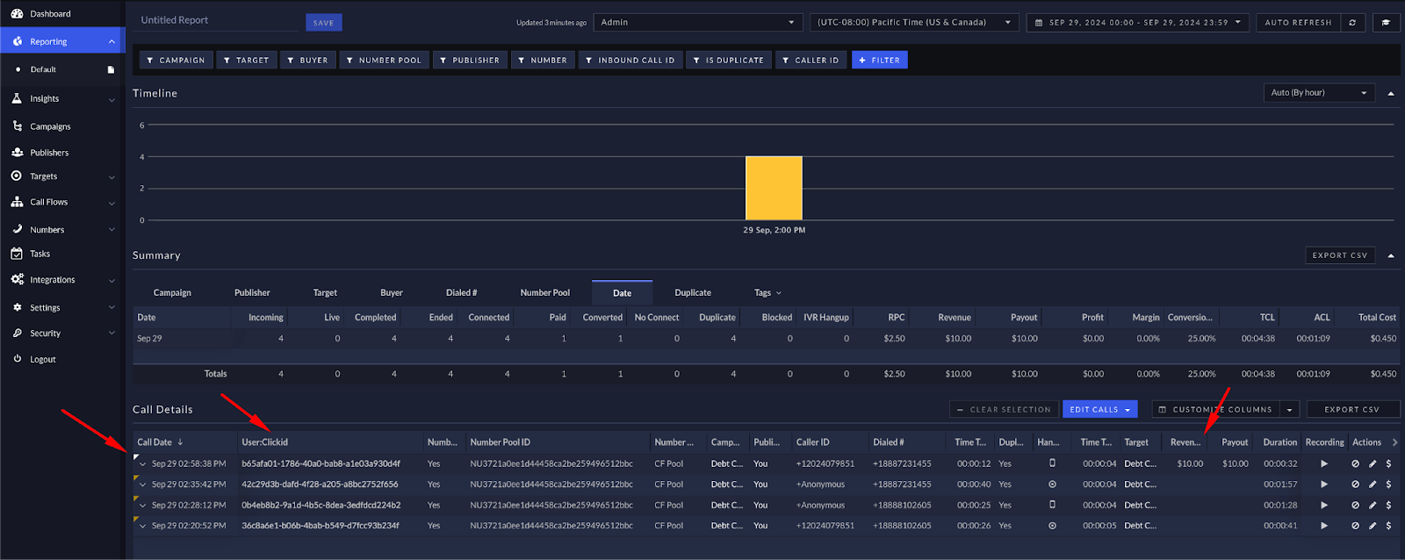This screenshot has height=560, width=1405.
Task: Add the Is Duplicate filter chip
Action: pos(728,61)
